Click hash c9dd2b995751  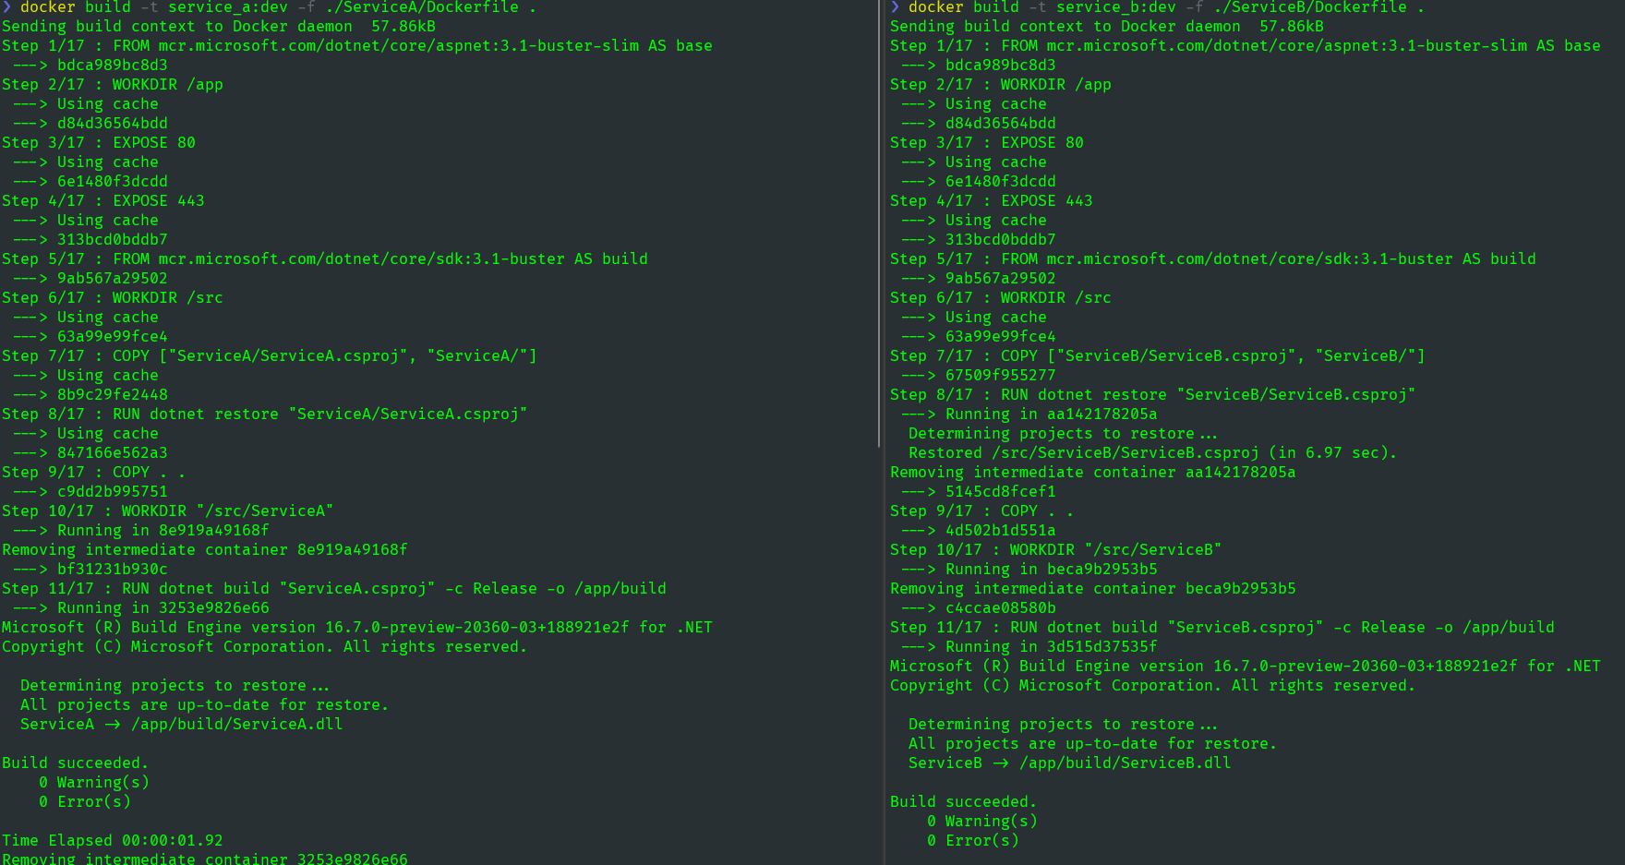[x=113, y=492]
